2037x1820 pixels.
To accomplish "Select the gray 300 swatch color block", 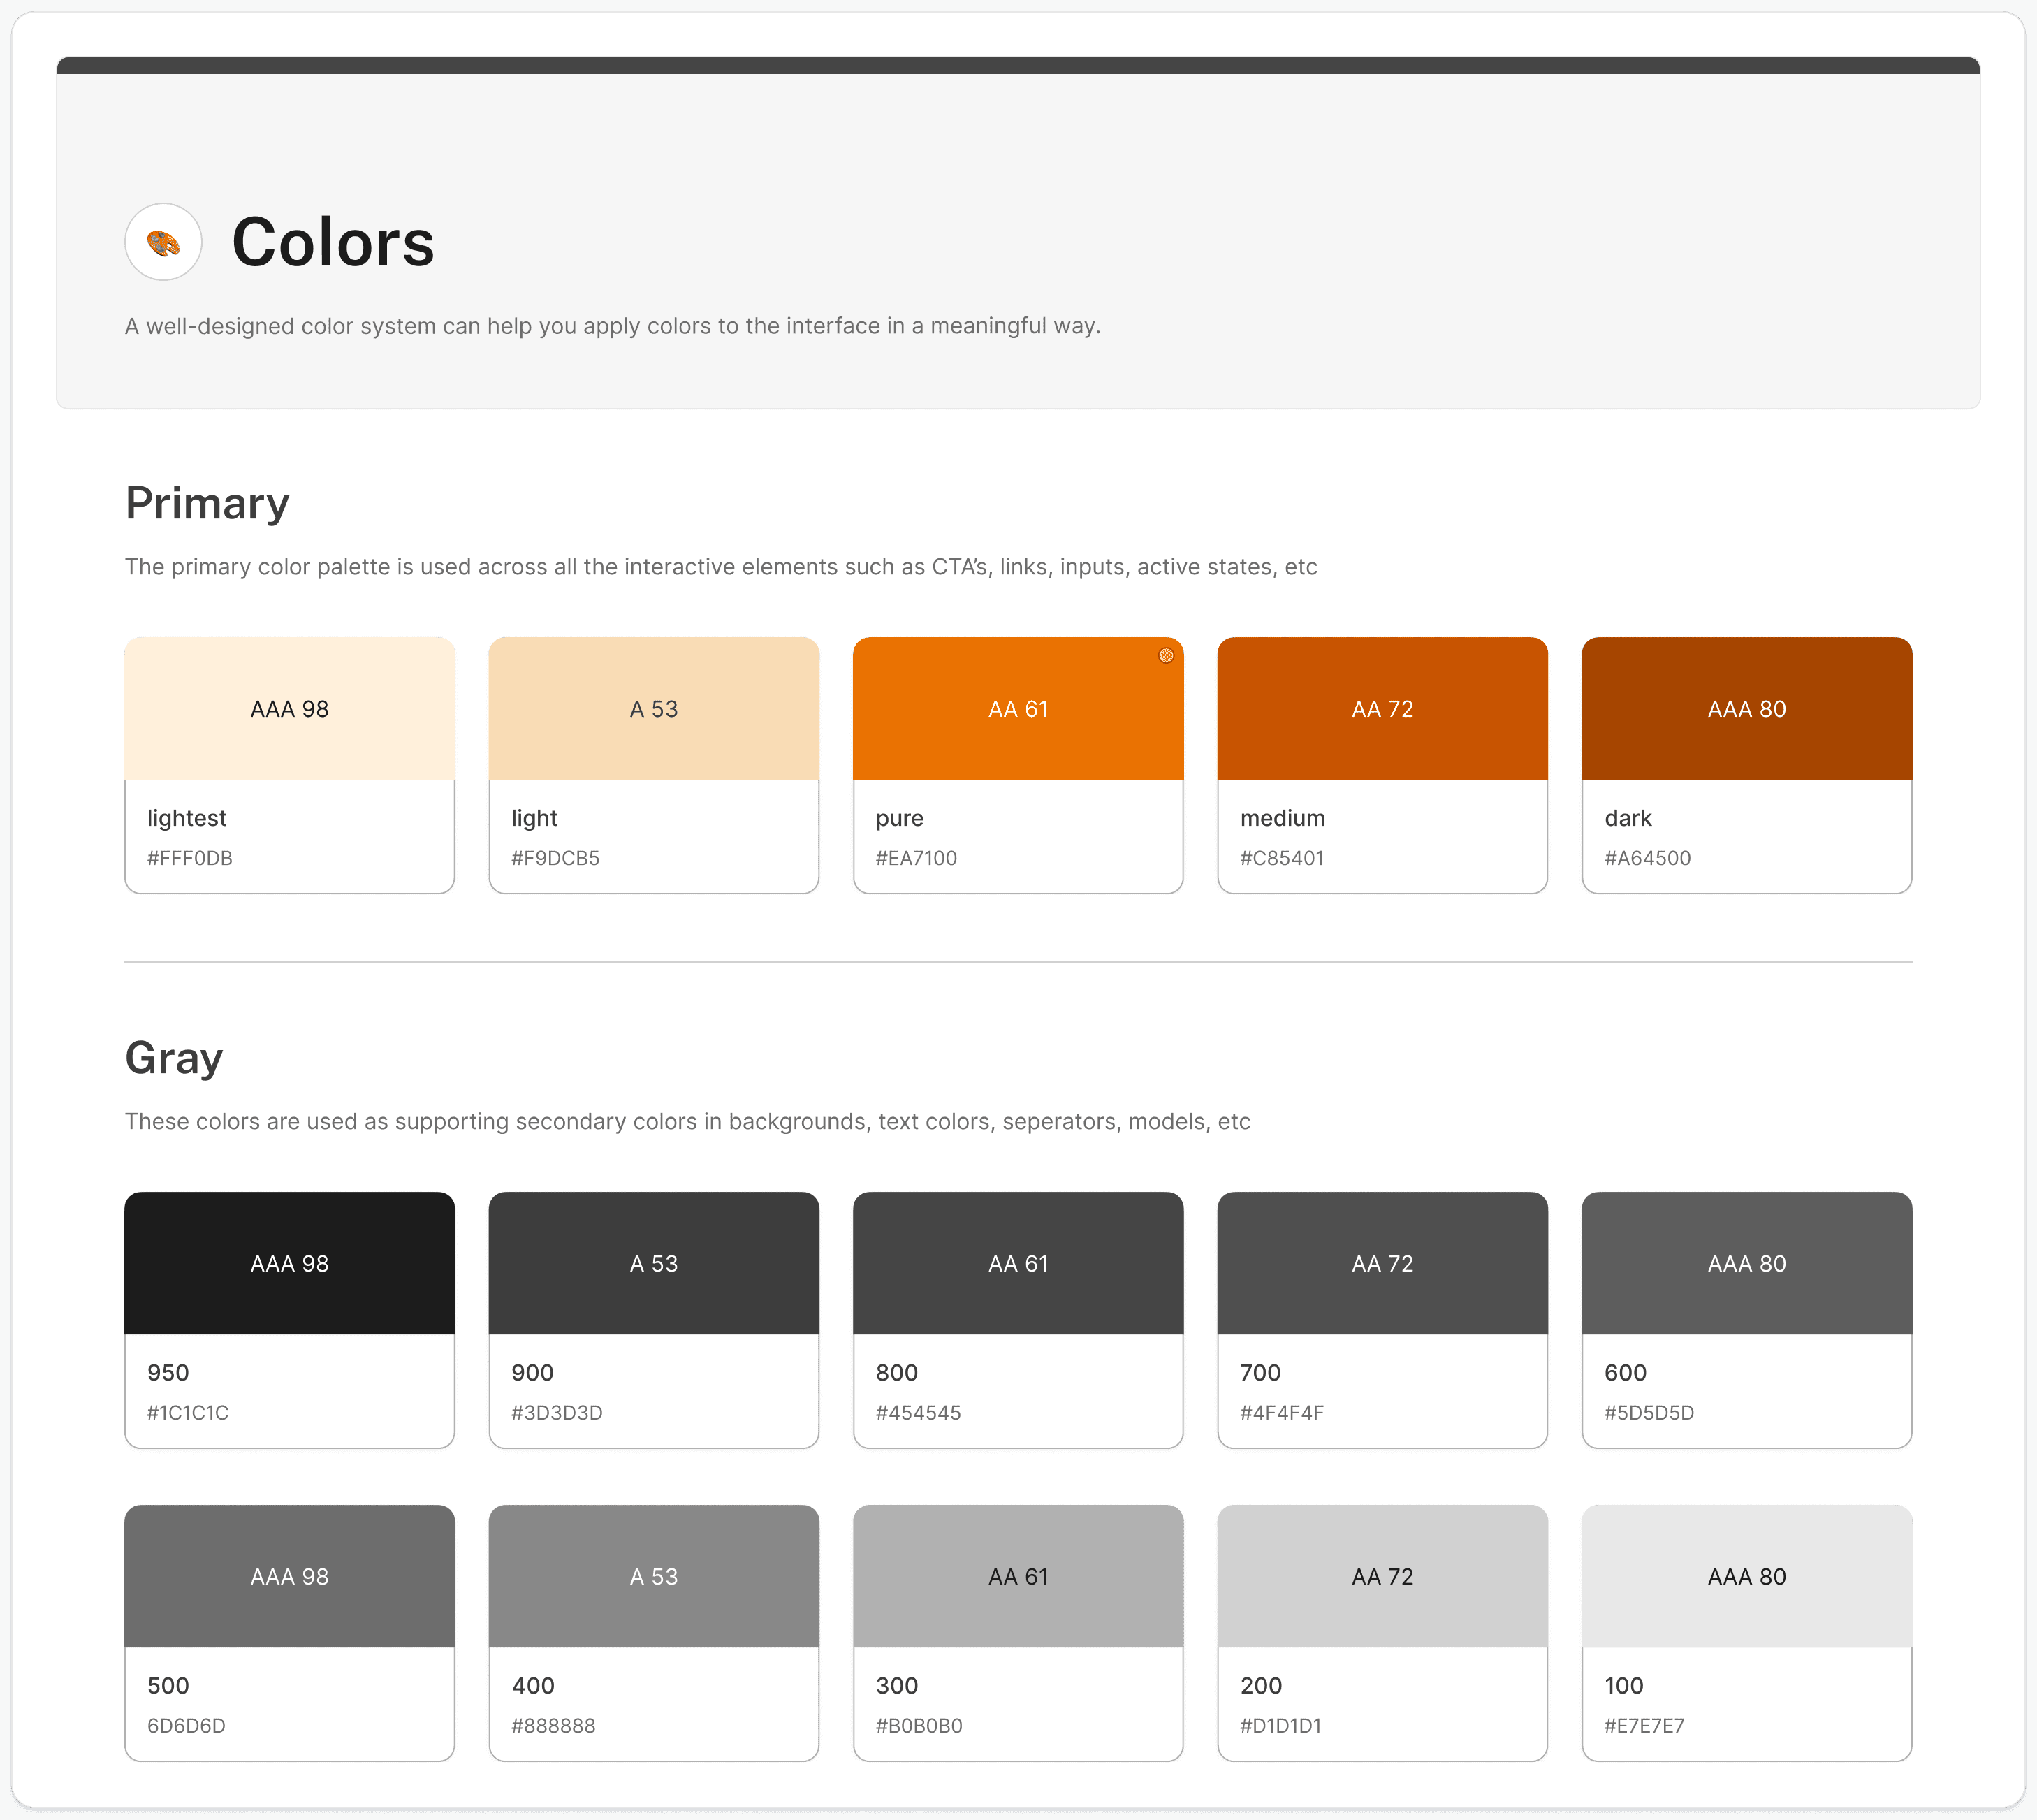I will 1018,1576.
